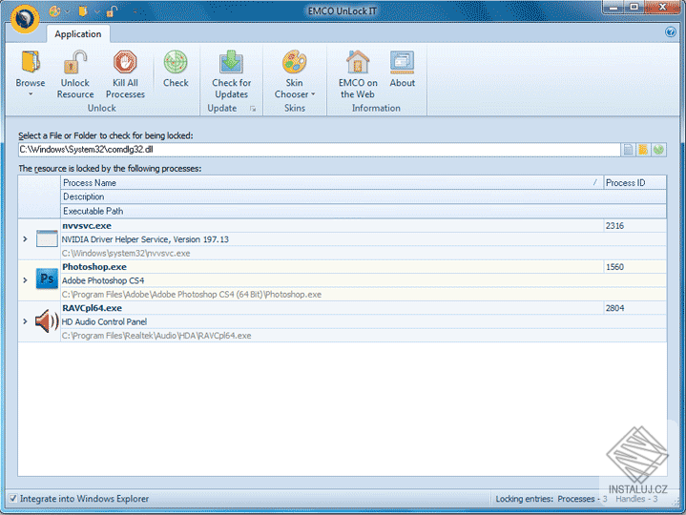686x515 pixels.
Task: Open the About window icon
Action: 402,62
